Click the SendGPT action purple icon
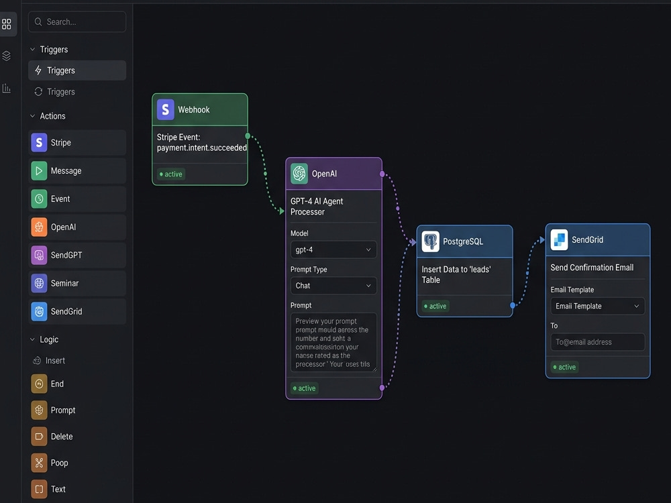The height and width of the screenshot is (503, 671). 39,256
